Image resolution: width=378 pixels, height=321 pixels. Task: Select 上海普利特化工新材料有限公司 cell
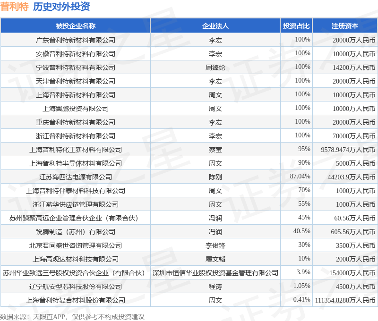coord(76,150)
